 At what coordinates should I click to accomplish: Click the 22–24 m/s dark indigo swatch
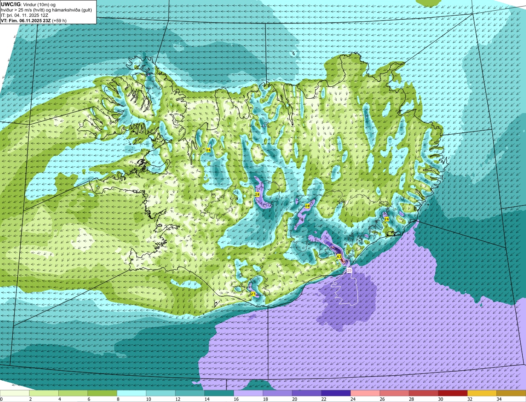336,393
